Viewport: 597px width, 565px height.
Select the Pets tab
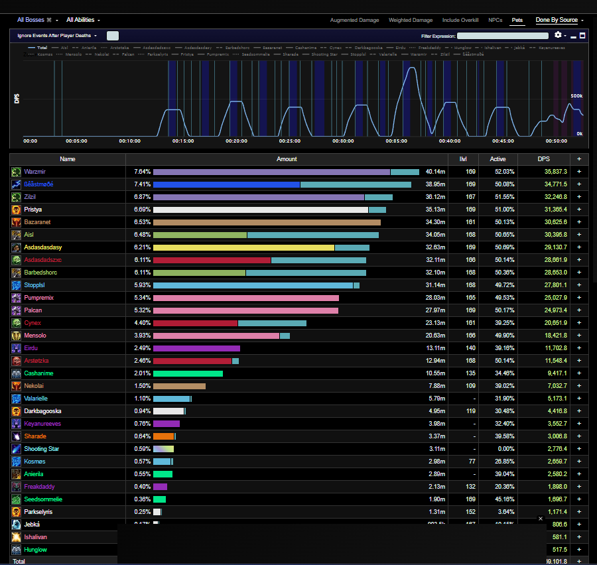[517, 20]
